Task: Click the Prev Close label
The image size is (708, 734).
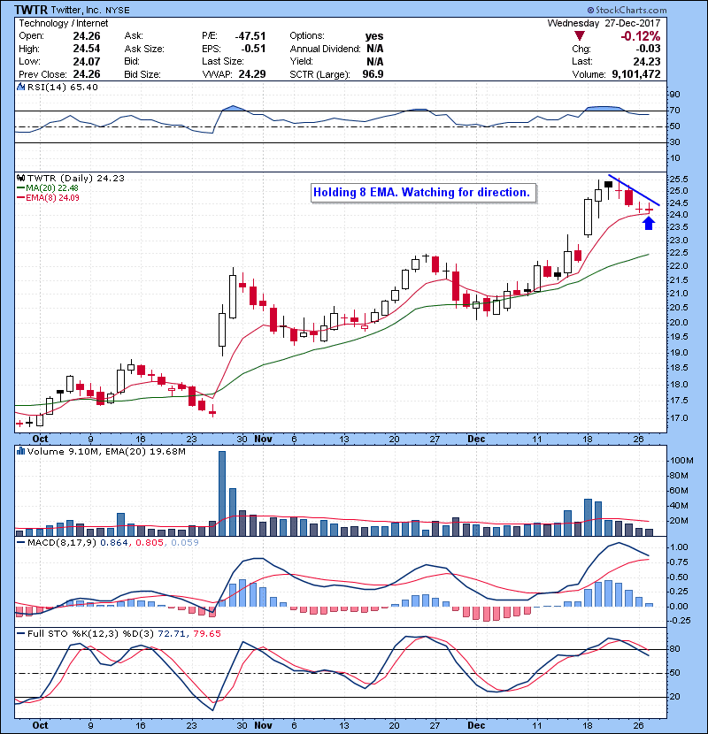Action: coord(42,74)
